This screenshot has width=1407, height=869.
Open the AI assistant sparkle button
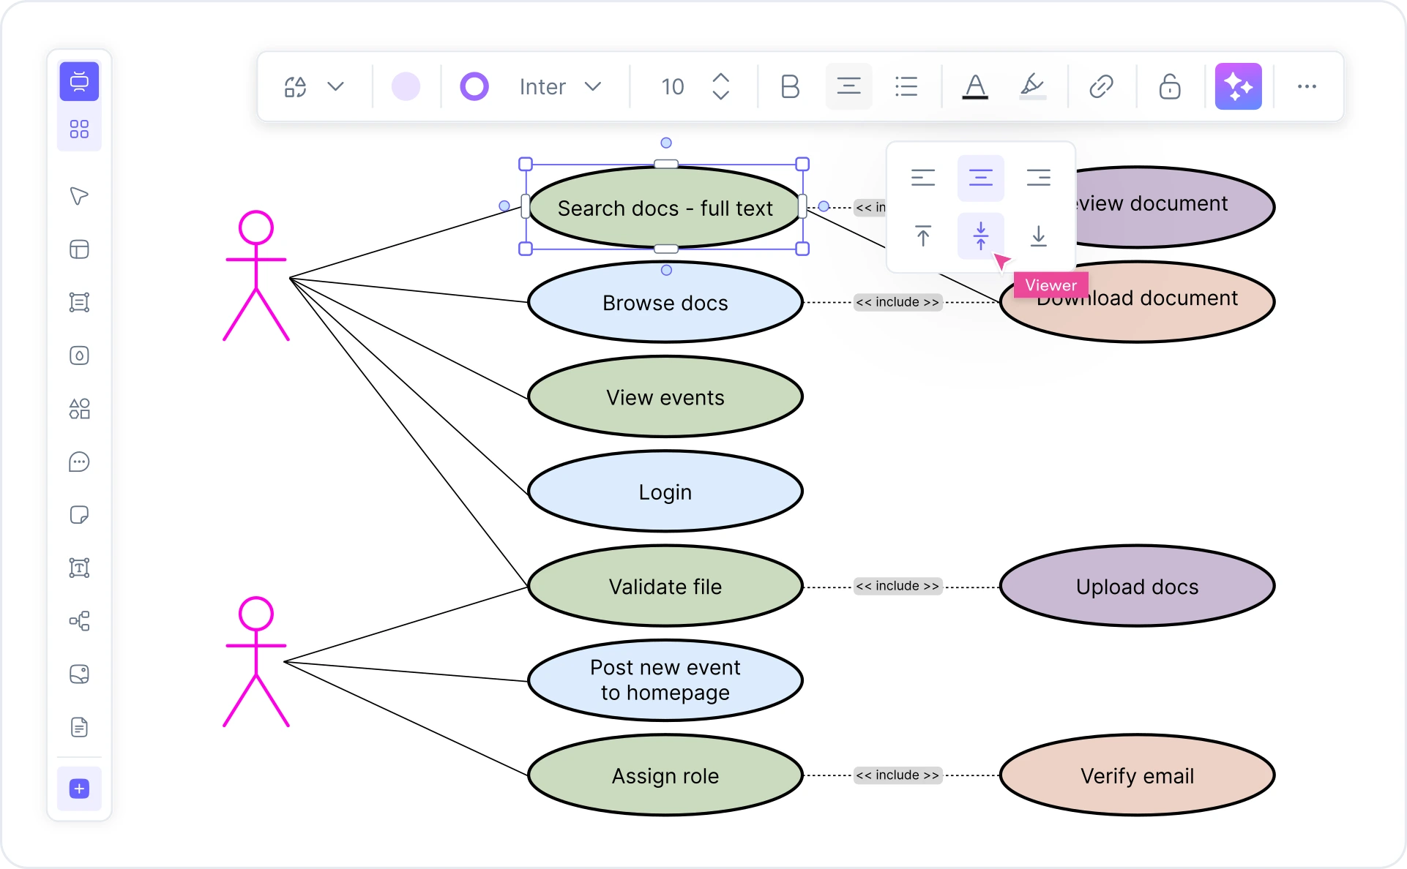pyautogui.click(x=1238, y=86)
